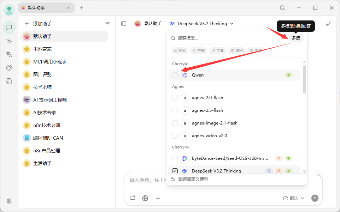Check the ByteDance-Seed model checkbox

tap(175, 158)
